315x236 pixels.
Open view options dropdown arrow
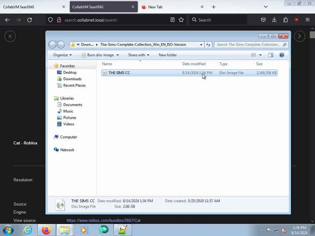[260, 55]
